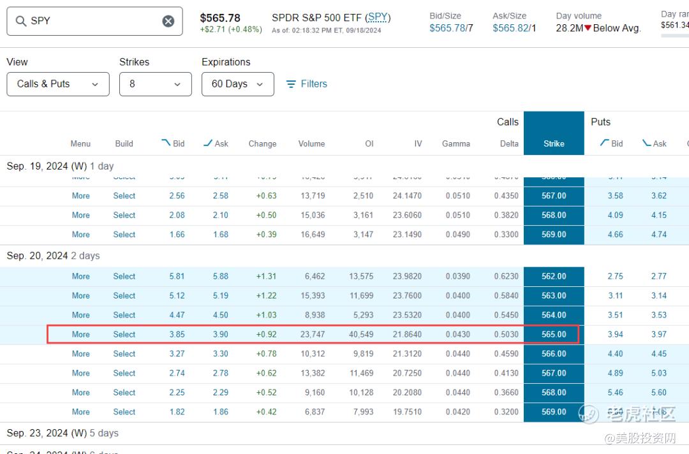Image resolution: width=689 pixels, height=454 pixels.
Task: Sort by the Volume column header
Action: pyautogui.click(x=311, y=143)
